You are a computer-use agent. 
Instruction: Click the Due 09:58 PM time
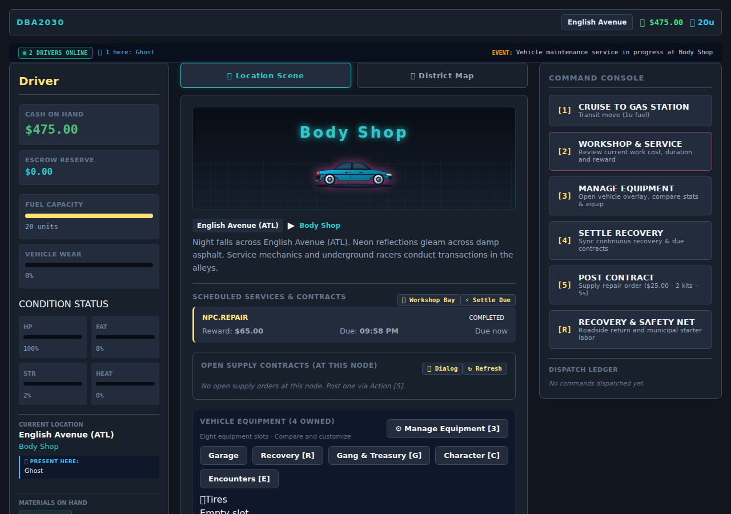click(379, 331)
